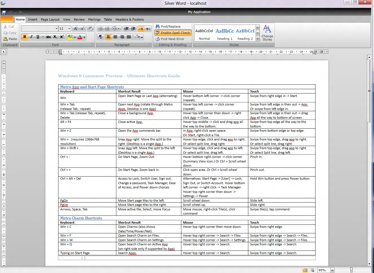Align text right

[x=122, y=37]
